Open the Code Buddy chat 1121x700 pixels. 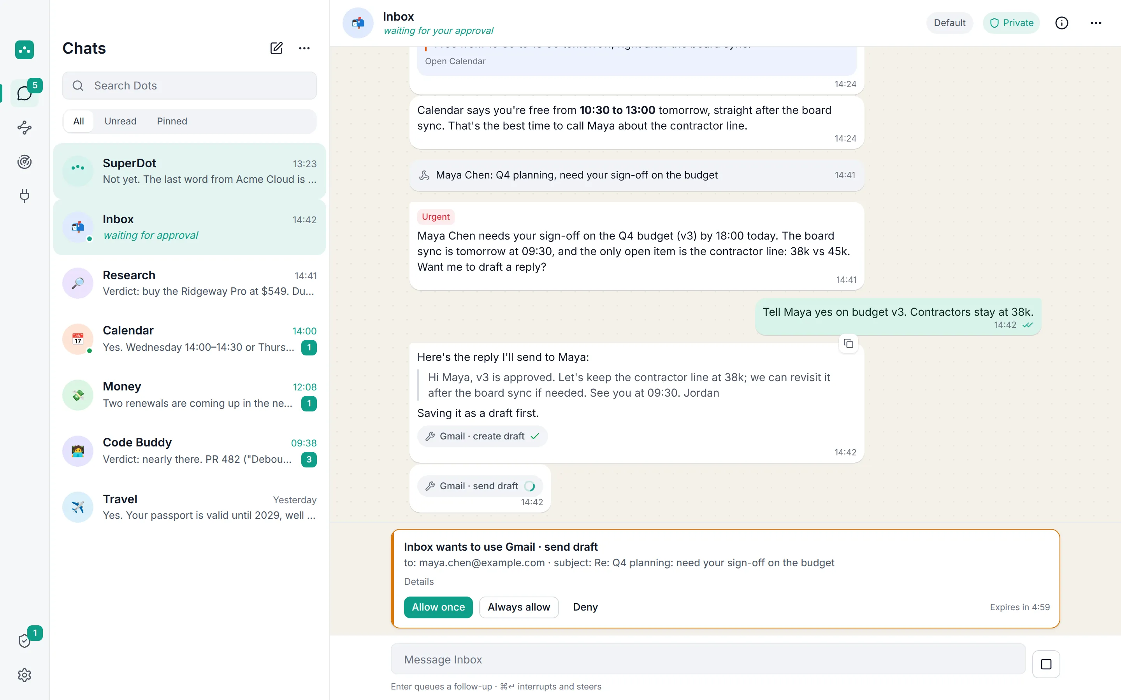[190, 451]
